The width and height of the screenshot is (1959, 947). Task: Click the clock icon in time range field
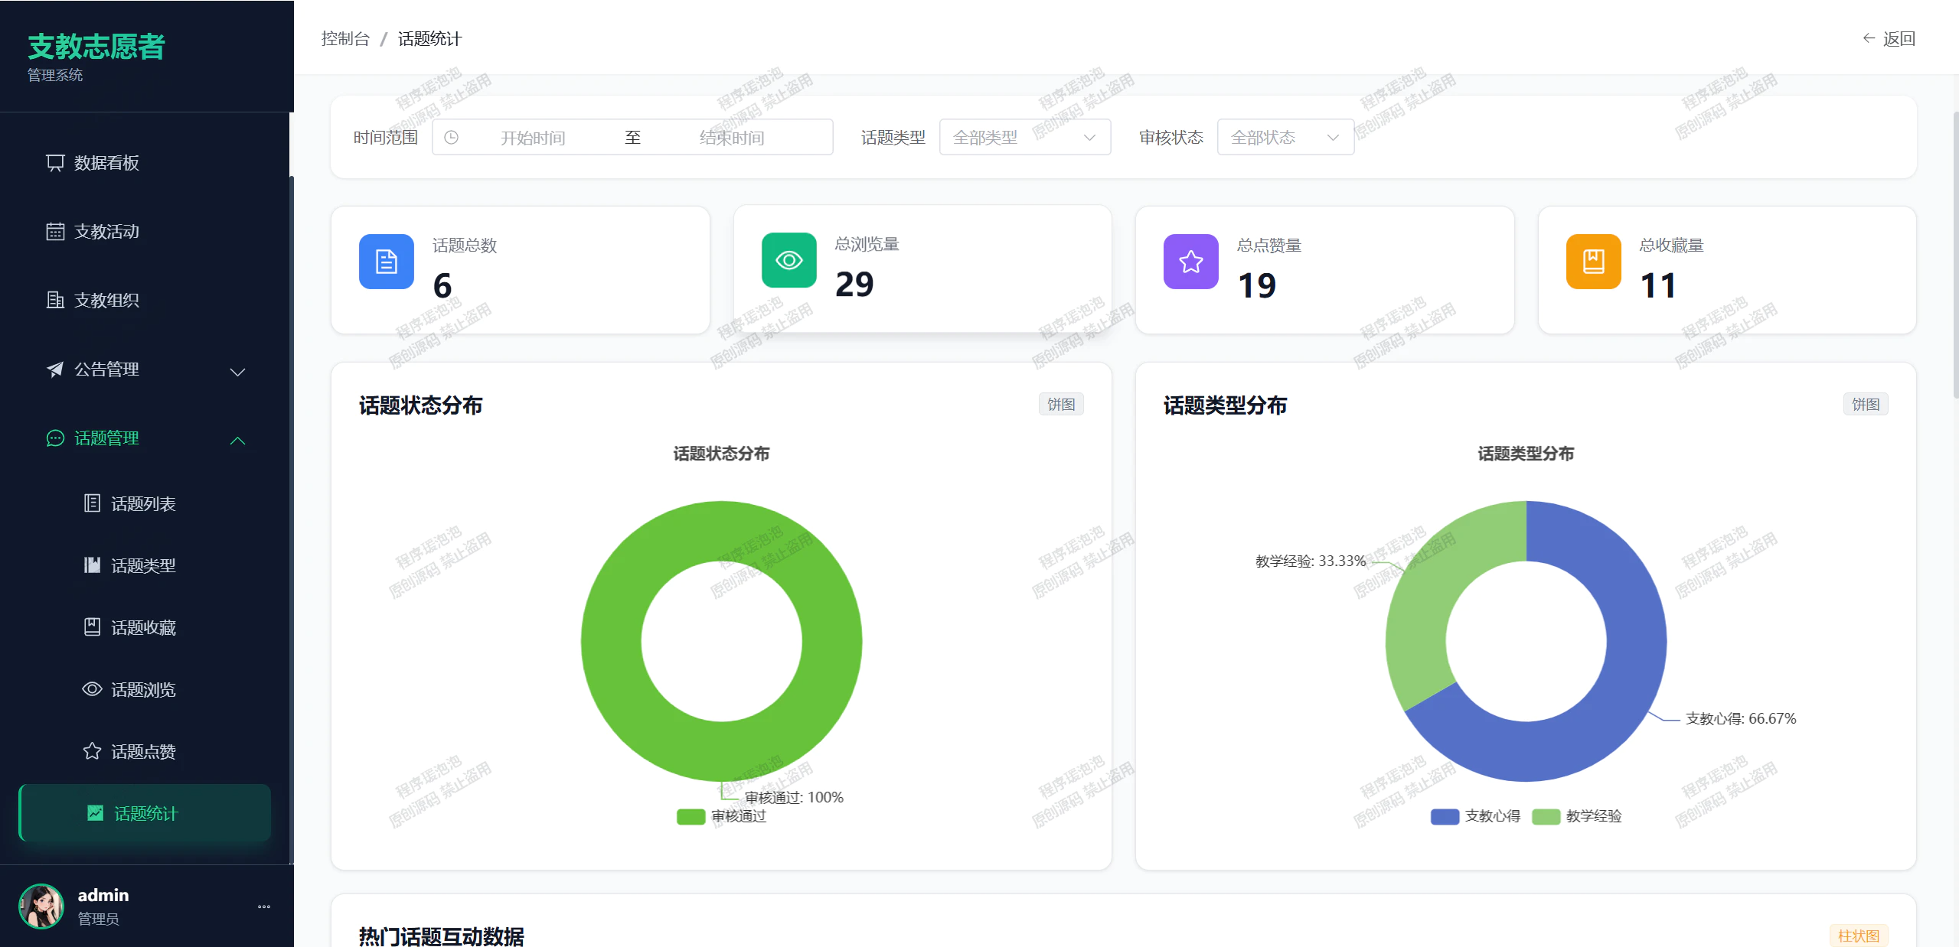452,138
